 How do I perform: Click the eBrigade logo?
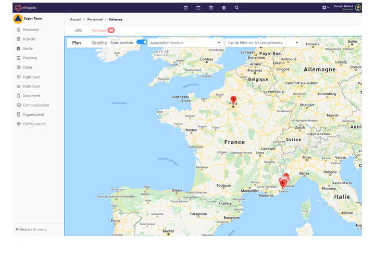pos(26,8)
